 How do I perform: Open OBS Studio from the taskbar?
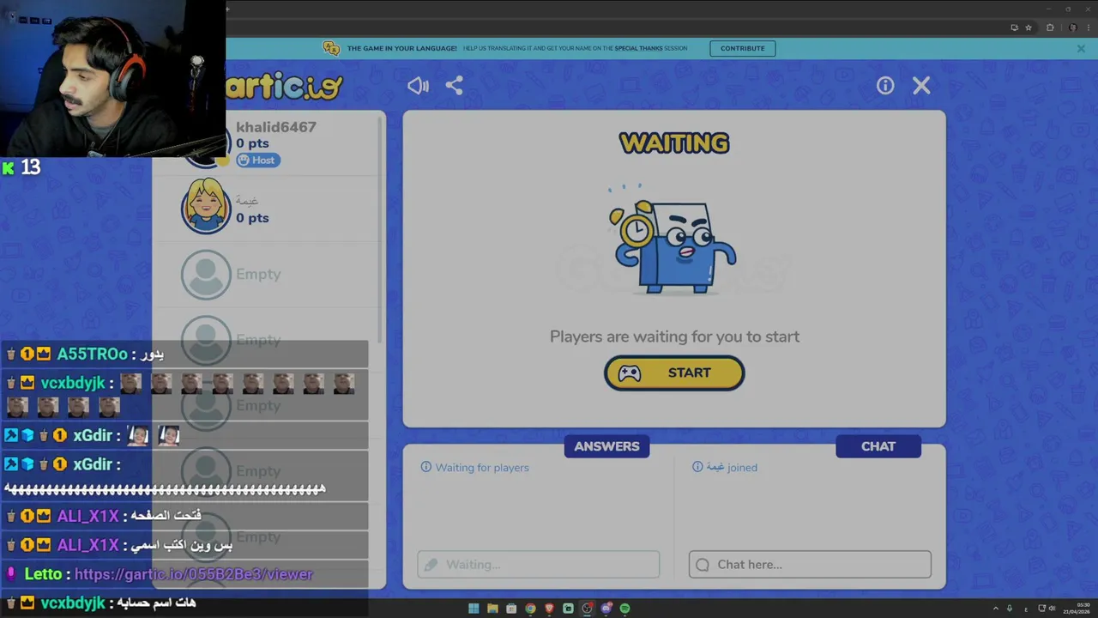587,609
